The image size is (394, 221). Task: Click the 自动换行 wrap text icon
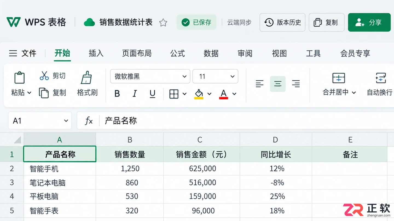click(x=381, y=78)
